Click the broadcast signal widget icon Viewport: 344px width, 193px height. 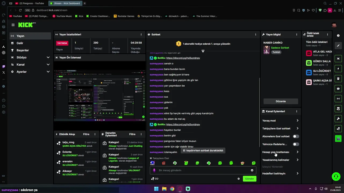click(x=338, y=99)
